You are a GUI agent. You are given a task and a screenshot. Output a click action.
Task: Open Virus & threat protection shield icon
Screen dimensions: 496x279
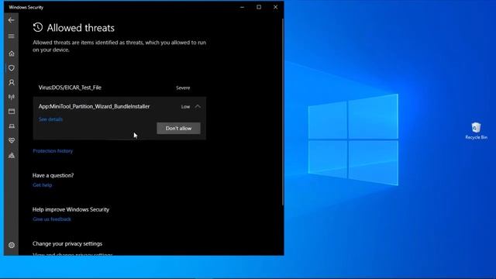point(12,68)
